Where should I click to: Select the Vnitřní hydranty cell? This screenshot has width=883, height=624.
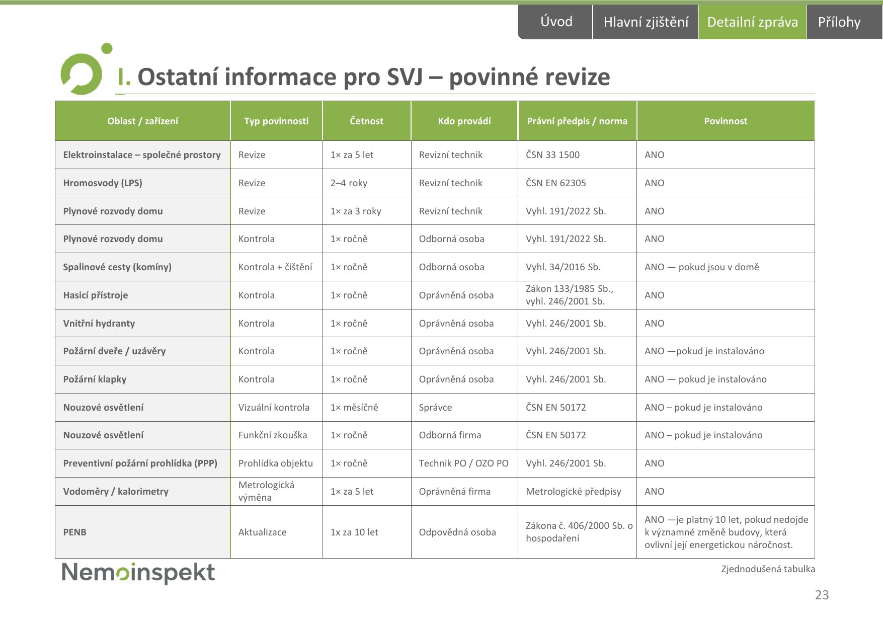(x=142, y=324)
